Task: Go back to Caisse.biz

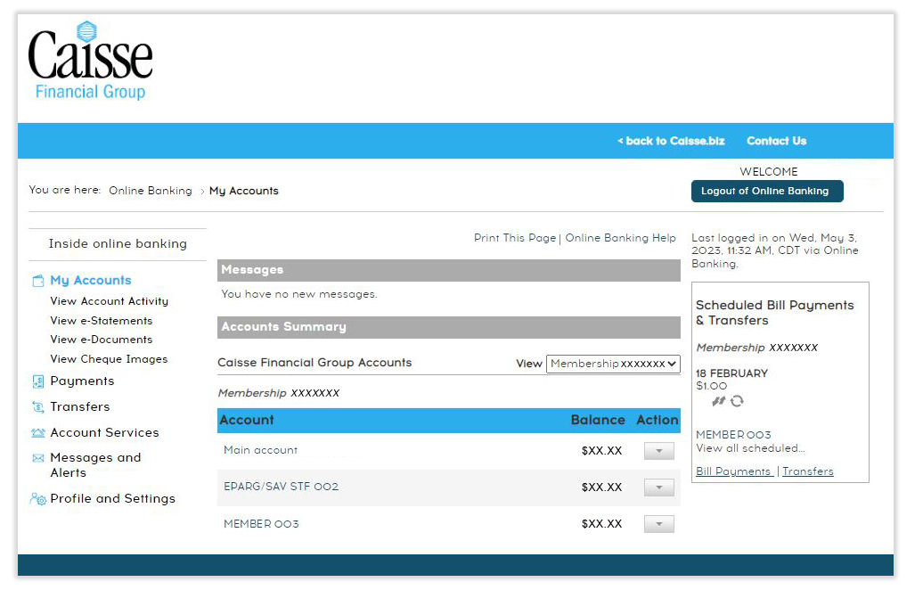Action: pyautogui.click(x=671, y=142)
